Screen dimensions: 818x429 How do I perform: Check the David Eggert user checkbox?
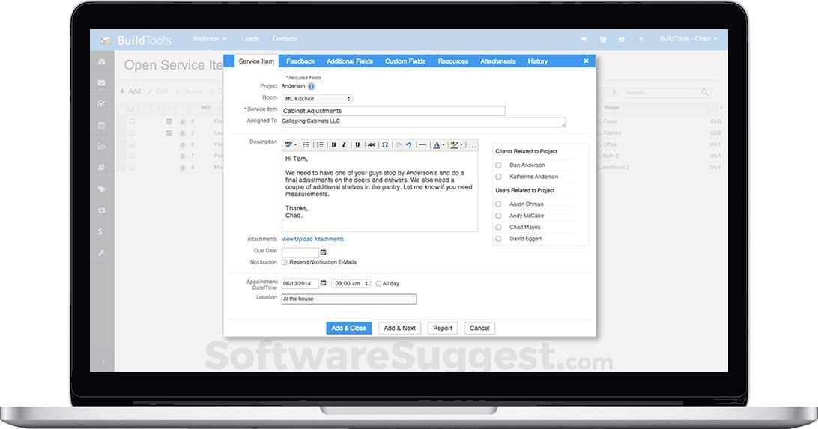pos(498,239)
